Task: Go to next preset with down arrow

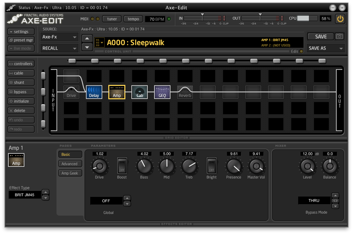Action: click(87, 47)
